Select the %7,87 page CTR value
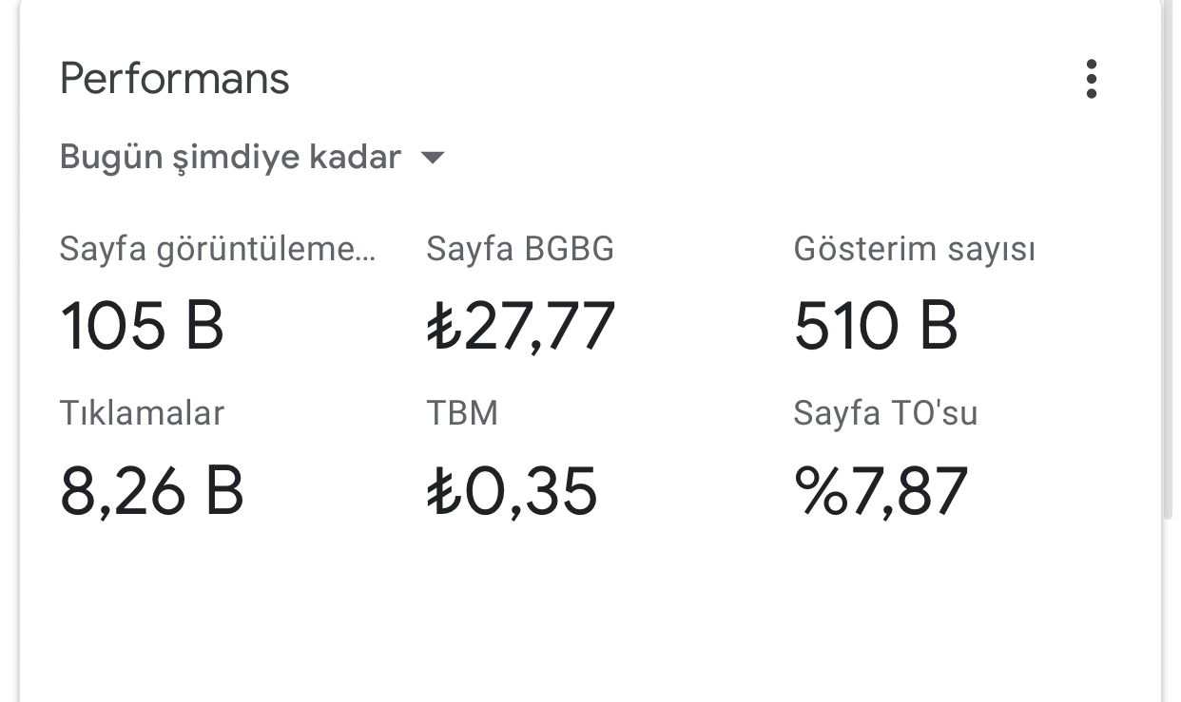The height and width of the screenshot is (702, 1181). click(x=881, y=491)
